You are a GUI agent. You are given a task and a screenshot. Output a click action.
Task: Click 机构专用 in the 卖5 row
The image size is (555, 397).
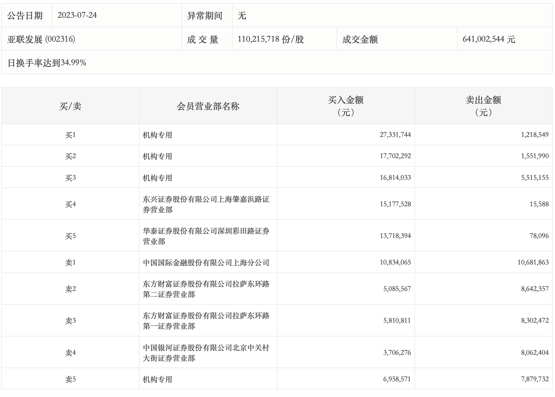(157, 379)
